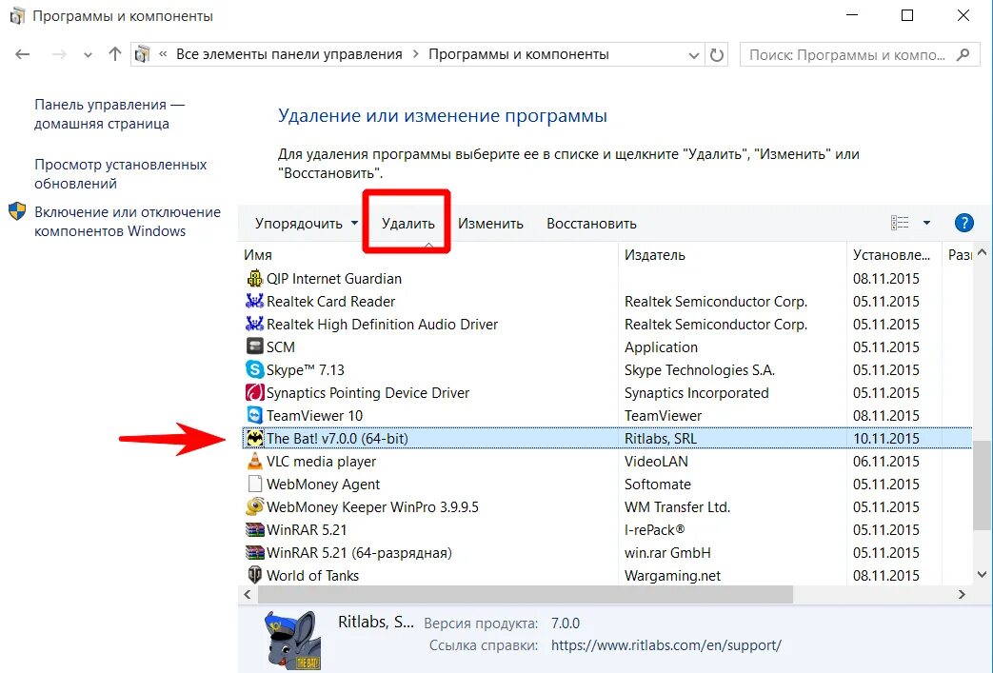Image resolution: width=993 pixels, height=673 pixels.
Task: Click The Bat! program icon
Action: point(253,439)
